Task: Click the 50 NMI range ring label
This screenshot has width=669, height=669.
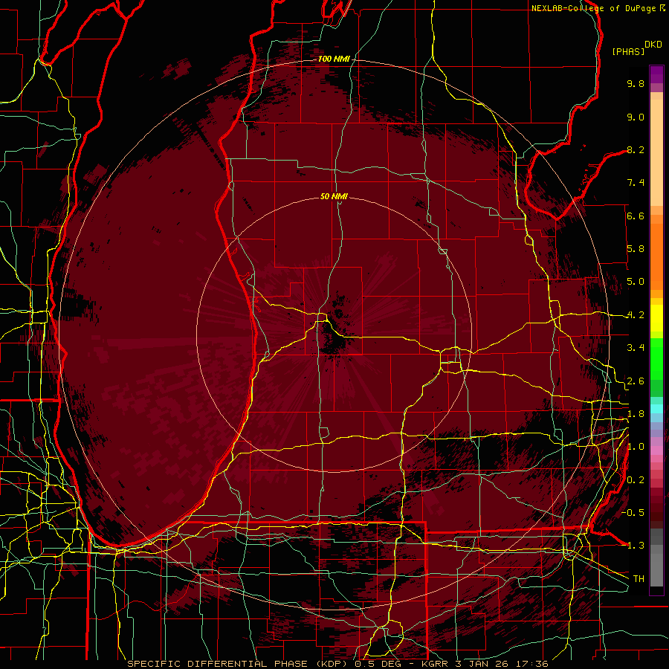Action: 334,196
